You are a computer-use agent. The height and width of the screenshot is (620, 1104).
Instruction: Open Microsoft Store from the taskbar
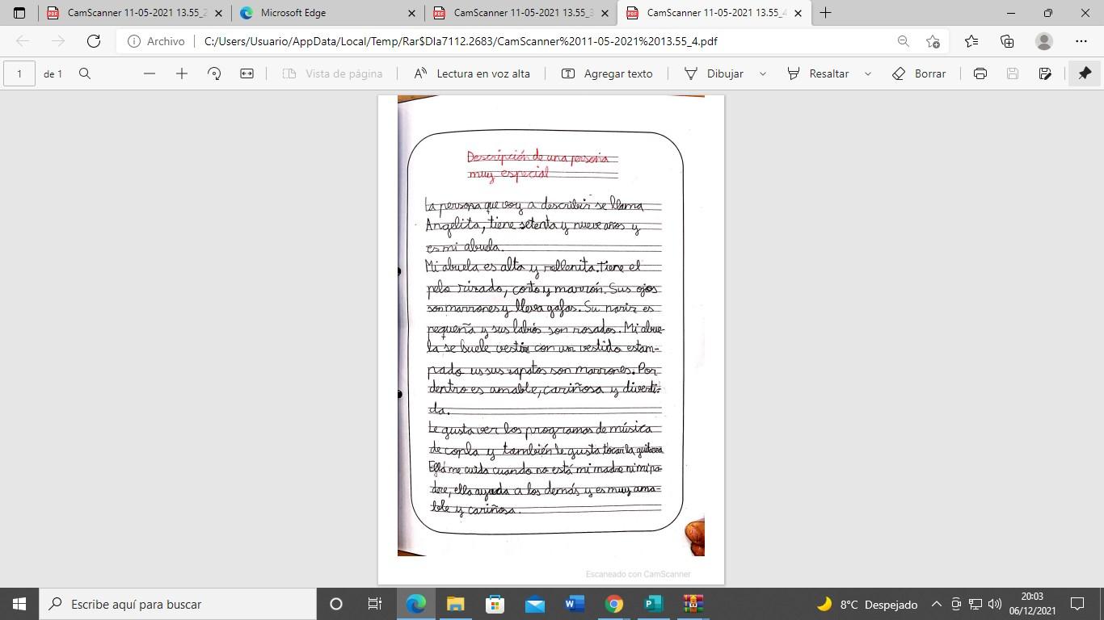pyautogui.click(x=495, y=604)
